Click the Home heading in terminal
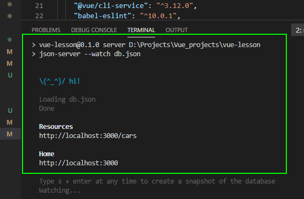The image size is (304, 199). 47,154
